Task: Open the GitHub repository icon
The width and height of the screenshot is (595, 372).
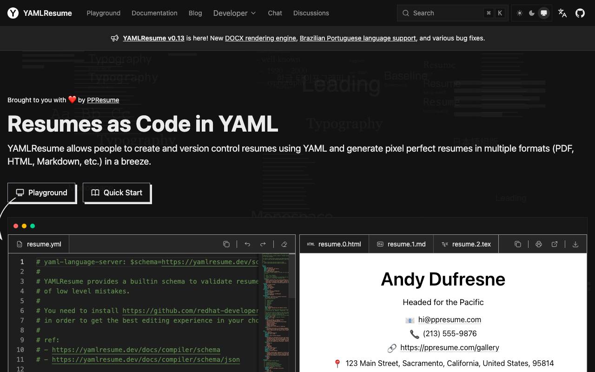Action: 580,13
